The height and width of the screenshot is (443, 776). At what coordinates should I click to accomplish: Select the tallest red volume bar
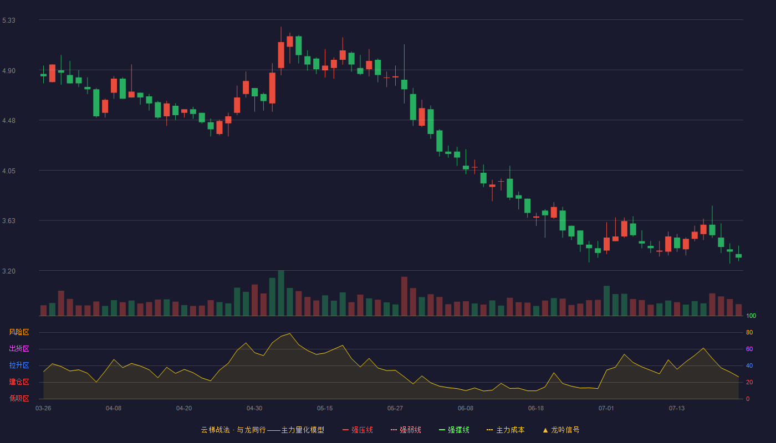pyautogui.click(x=404, y=296)
